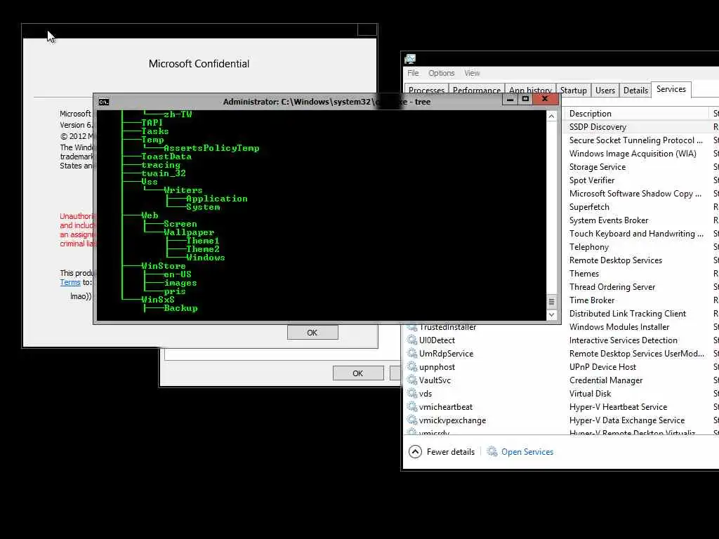Select the Superfetch service row
This screenshot has height=539, width=719.
640,207
